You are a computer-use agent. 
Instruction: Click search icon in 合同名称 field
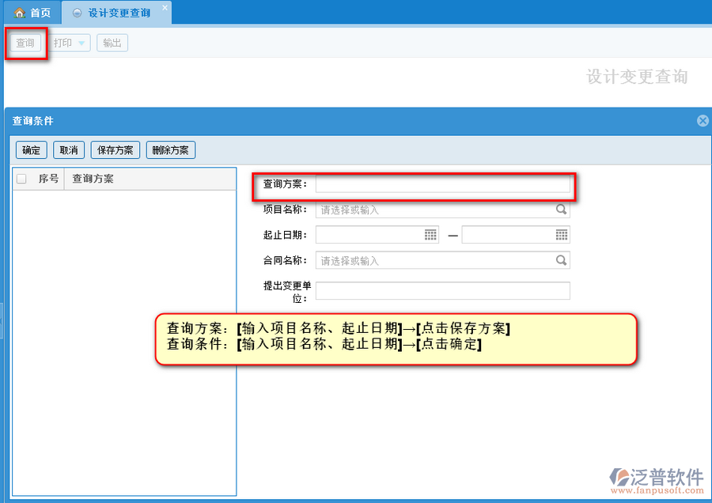561,260
